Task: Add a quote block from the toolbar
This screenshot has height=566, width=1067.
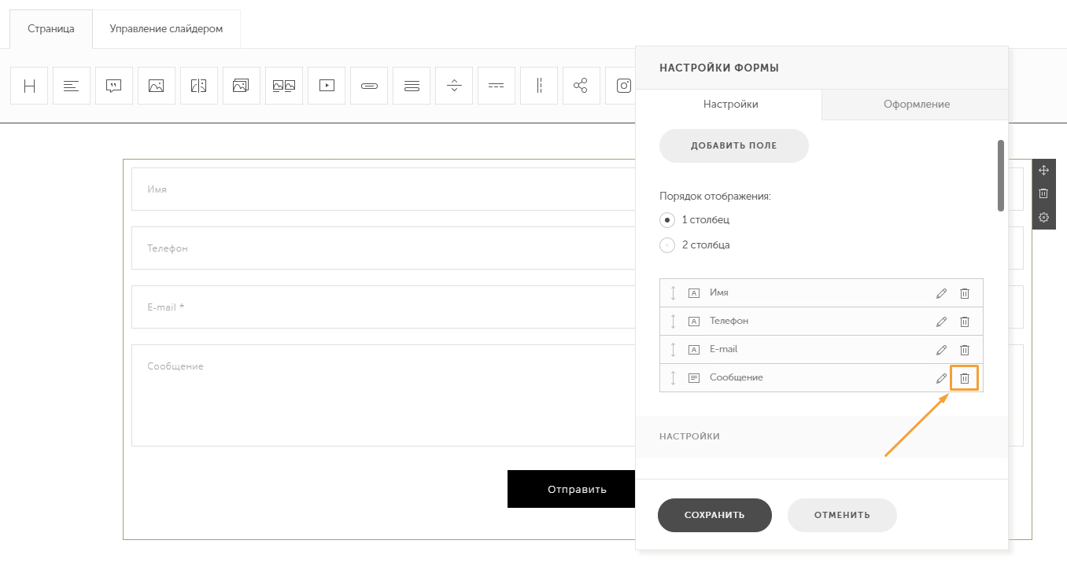Action: pos(114,86)
